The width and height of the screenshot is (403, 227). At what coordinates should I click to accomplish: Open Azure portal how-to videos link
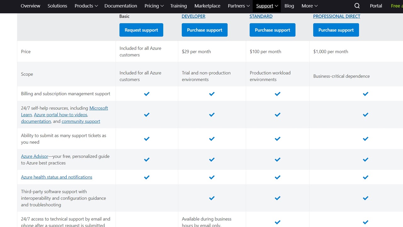61,114
